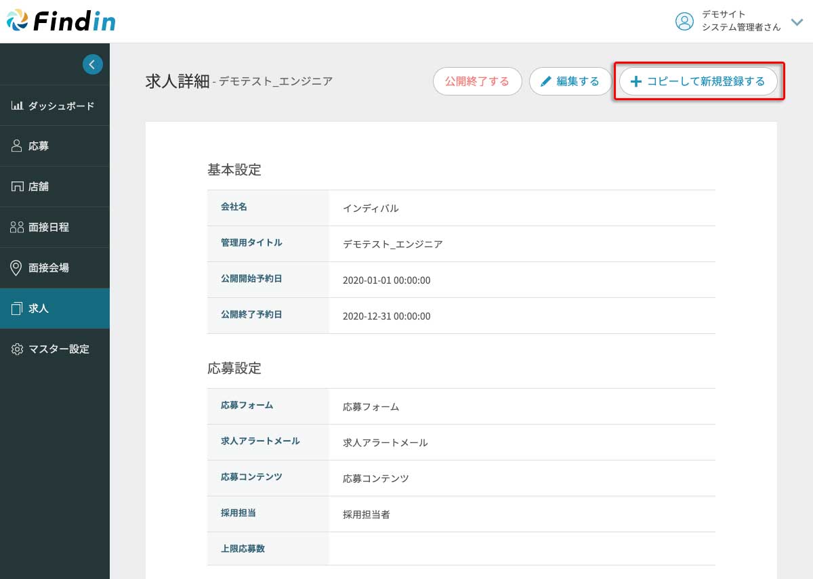Click the 管理用タイトル value デモテスト_エンジニア
Image resolution: width=813 pixels, height=579 pixels.
(x=393, y=244)
